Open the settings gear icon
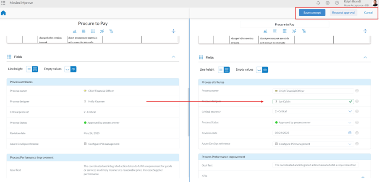Viewport: 379px width, 182px height. pos(328,3)
